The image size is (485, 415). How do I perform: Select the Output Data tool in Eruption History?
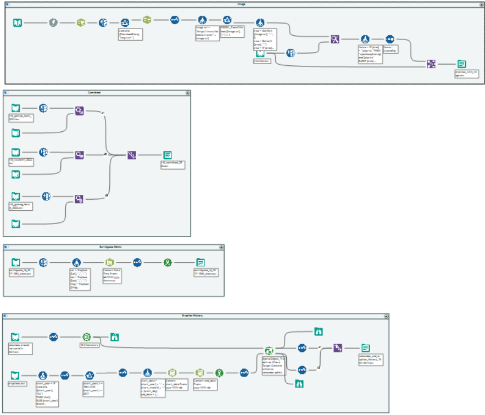click(x=366, y=348)
